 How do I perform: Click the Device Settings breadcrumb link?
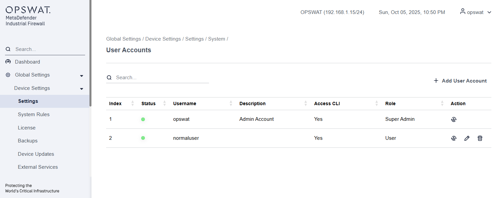point(163,39)
